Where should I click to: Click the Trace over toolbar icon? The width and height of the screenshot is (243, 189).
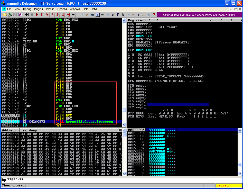point(63,15)
